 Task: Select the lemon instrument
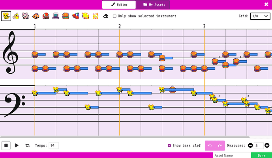(x=86, y=16)
